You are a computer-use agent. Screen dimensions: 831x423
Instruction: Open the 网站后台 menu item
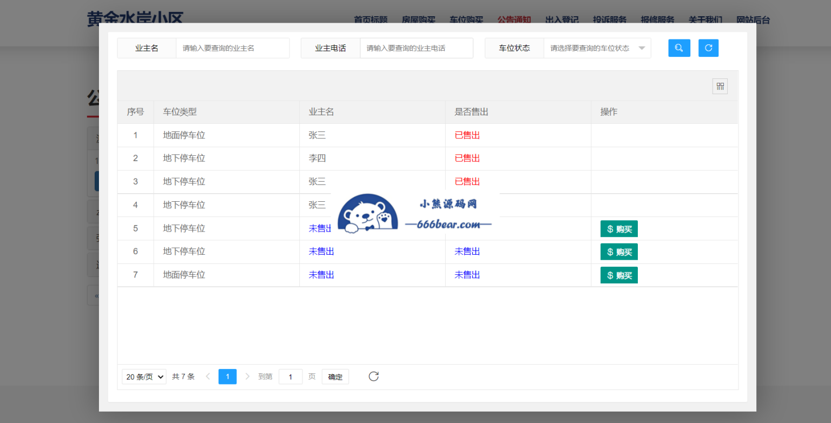click(753, 20)
